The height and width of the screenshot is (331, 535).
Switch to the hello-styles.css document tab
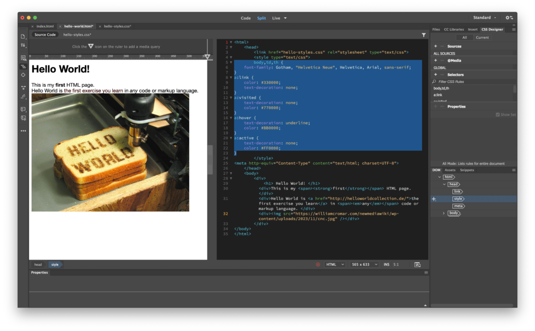coord(117,26)
